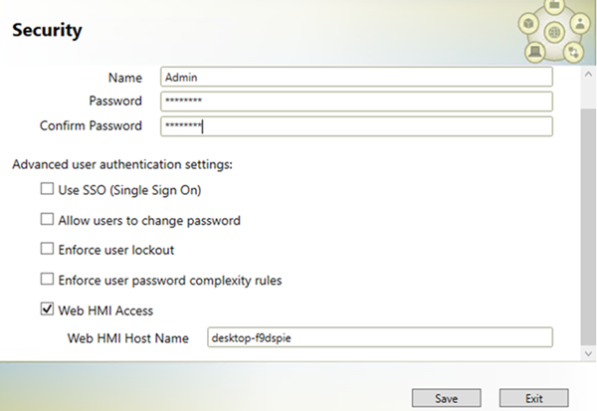Uncheck the Web HMI Access checkbox
Screen dimensions: 597x411
coord(47,308)
